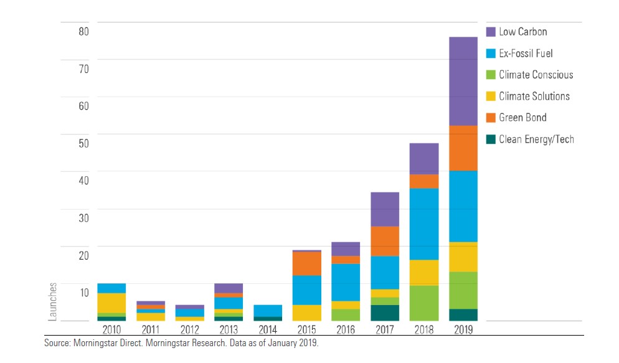Click the 2016 x-axis year label
Screen dimensions: 619x363
pyautogui.click(x=345, y=329)
